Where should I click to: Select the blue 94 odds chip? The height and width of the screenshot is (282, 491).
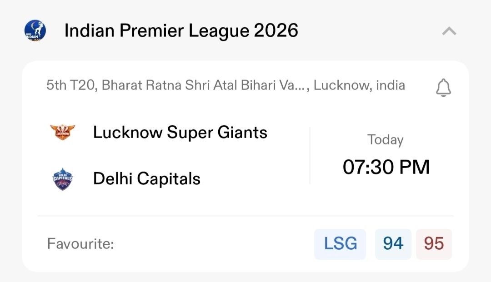click(x=393, y=244)
